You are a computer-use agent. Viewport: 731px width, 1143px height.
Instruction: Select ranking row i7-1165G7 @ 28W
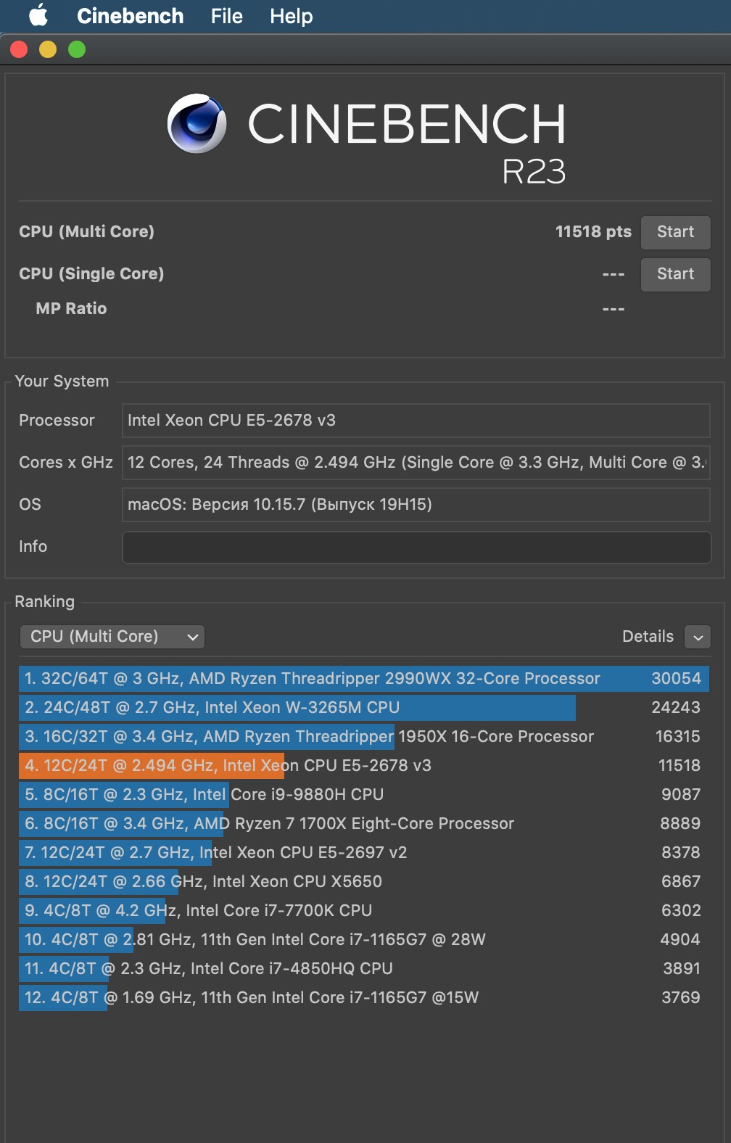tap(364, 940)
